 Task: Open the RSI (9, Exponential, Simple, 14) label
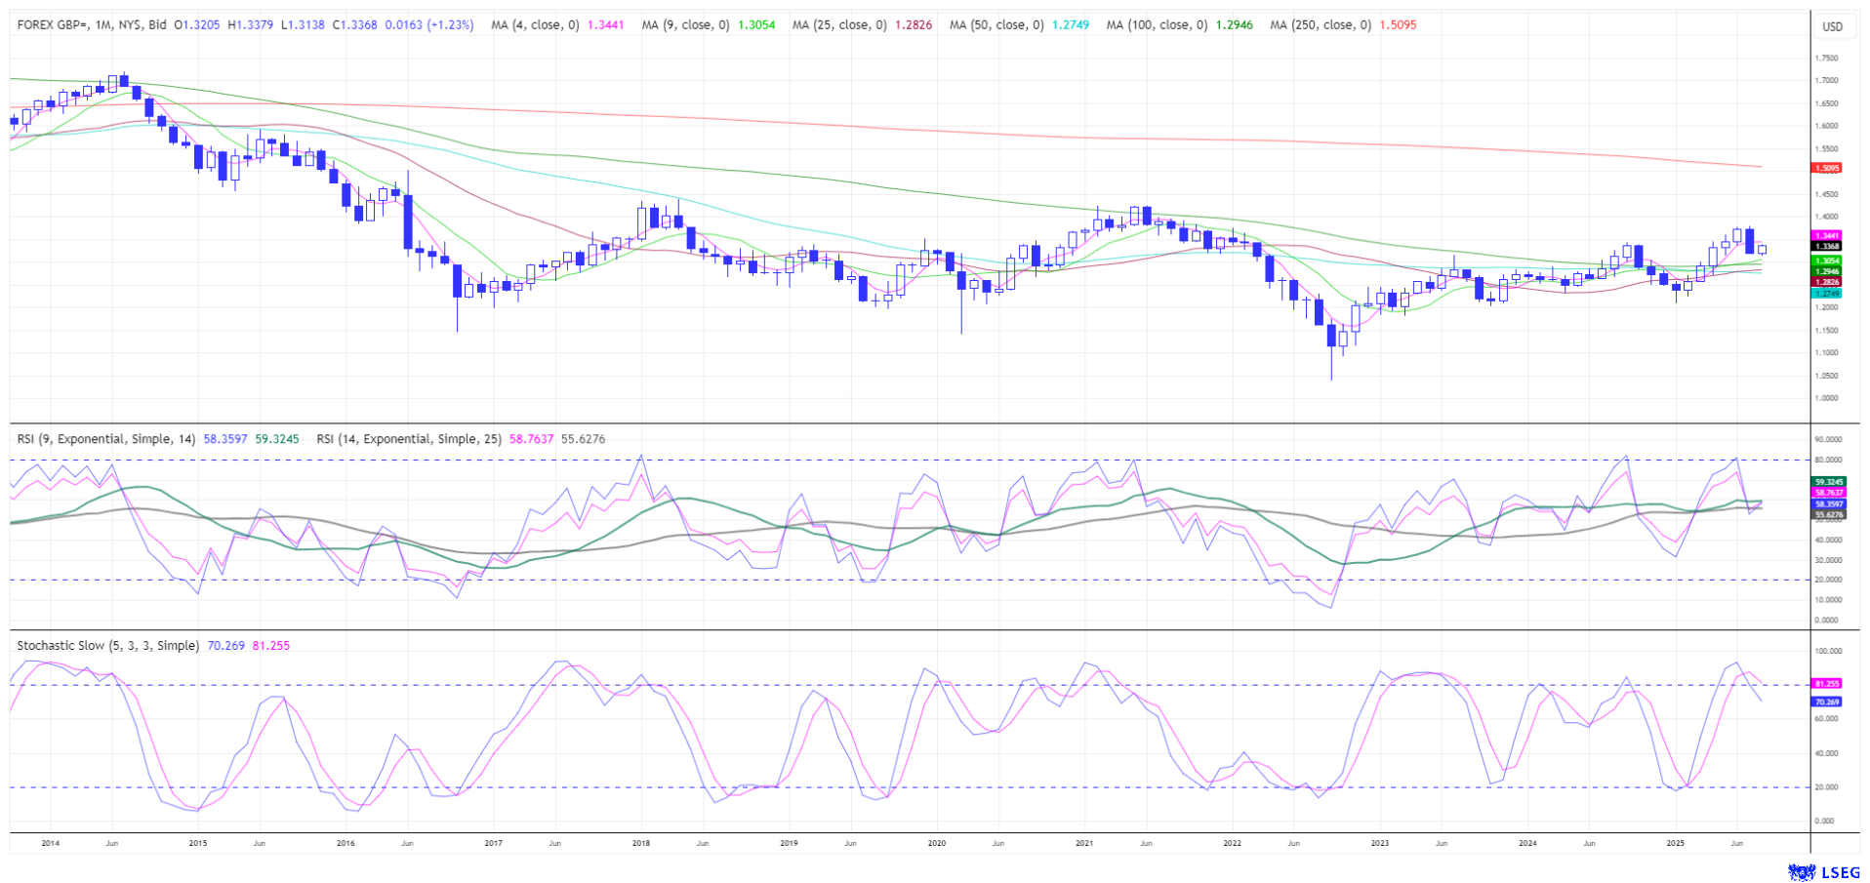tap(106, 439)
